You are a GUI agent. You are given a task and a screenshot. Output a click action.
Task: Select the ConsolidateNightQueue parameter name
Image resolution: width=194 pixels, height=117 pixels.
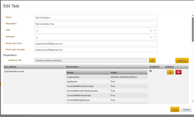click(78, 100)
